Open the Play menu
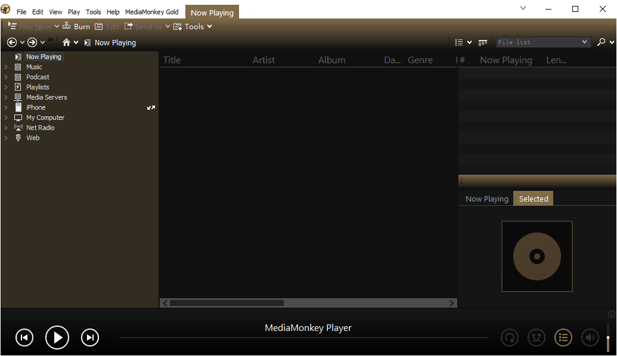 (x=74, y=12)
